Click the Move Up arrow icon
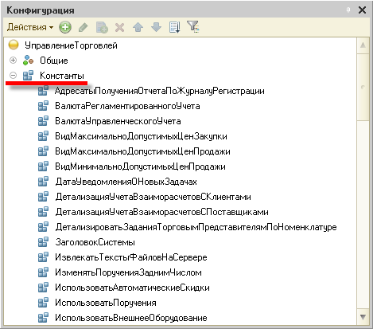 [138, 27]
